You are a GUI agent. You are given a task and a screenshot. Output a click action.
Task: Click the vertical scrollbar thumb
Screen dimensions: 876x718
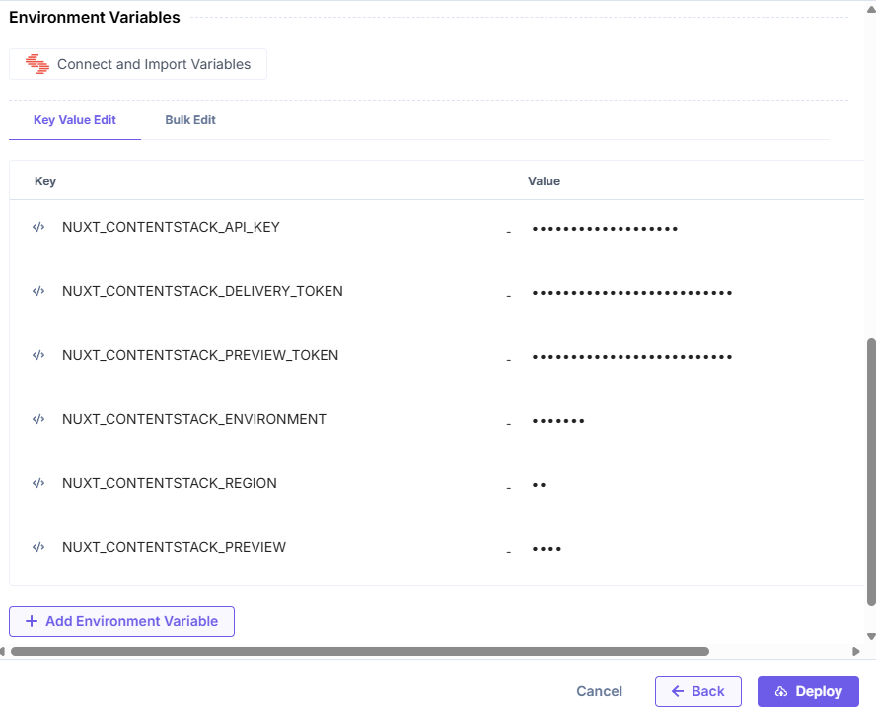(871, 471)
